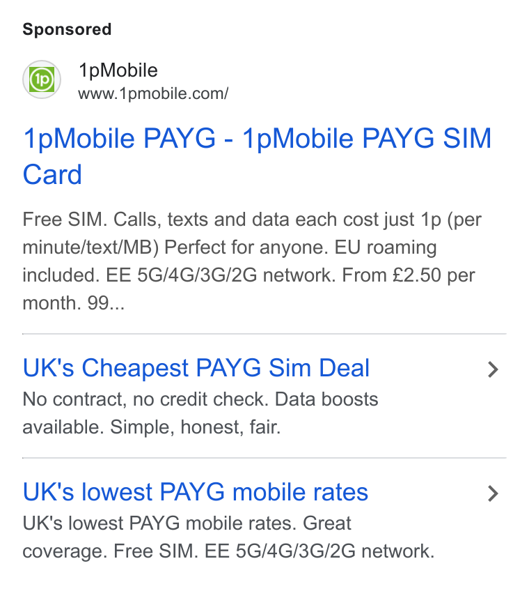Image resolution: width=529 pixels, height=598 pixels.
Task: Click the word Card in the ad headline
Action: 52,175
